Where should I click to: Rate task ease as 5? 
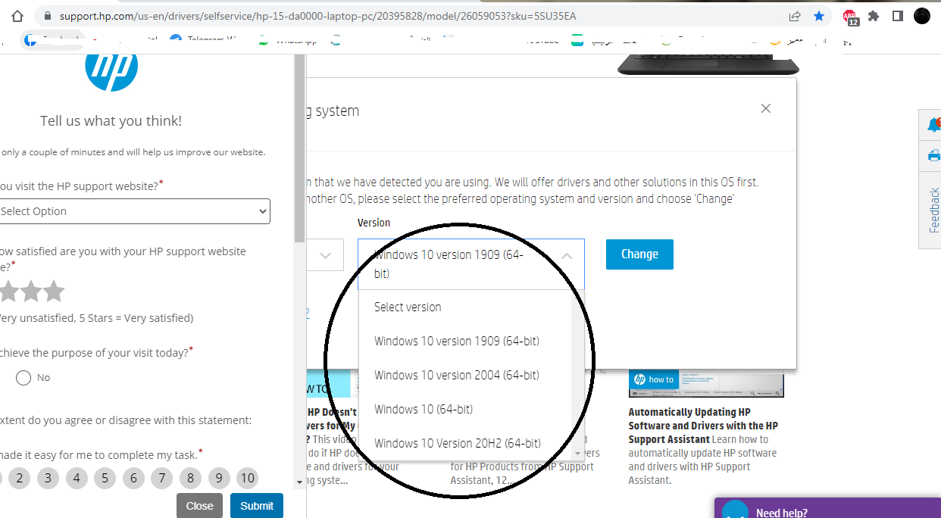click(x=105, y=478)
